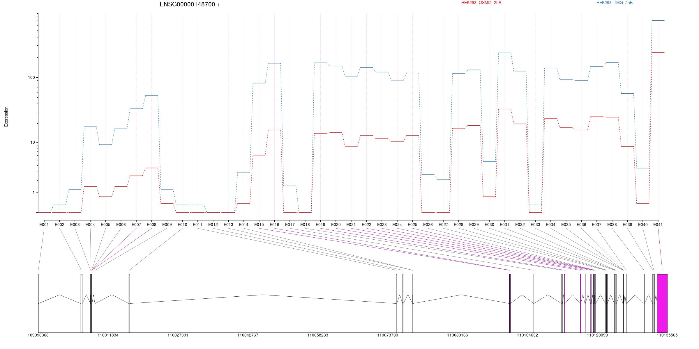Click the 1 y-axis tick label

[x=33, y=192]
